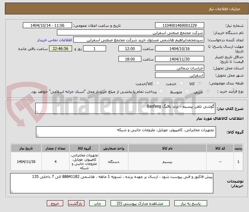The height and width of the screenshot is (212, 249).
Task: Select the کالا/خدمت radio button
Action: (x=158, y=83)
